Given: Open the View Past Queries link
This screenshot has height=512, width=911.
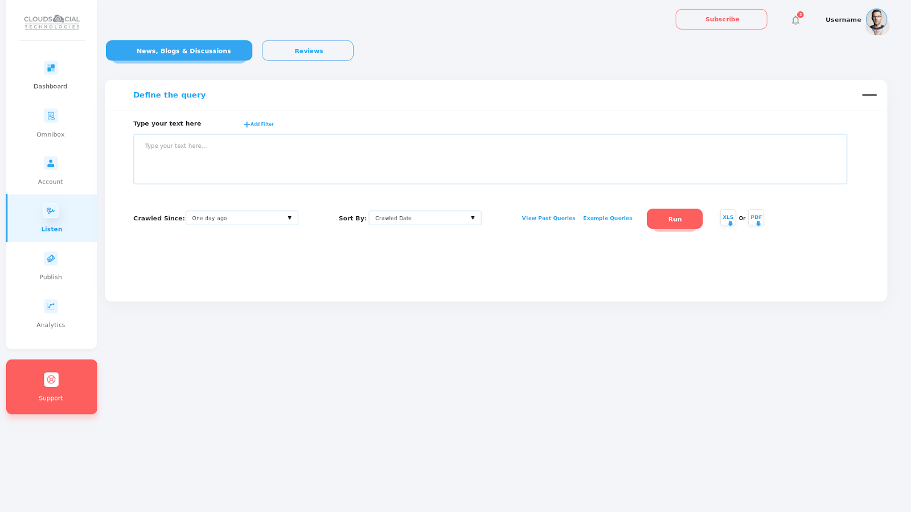Looking at the screenshot, I should pyautogui.click(x=548, y=218).
